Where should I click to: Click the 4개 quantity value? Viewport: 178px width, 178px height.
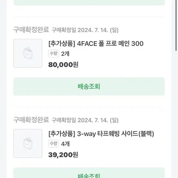click(65, 144)
